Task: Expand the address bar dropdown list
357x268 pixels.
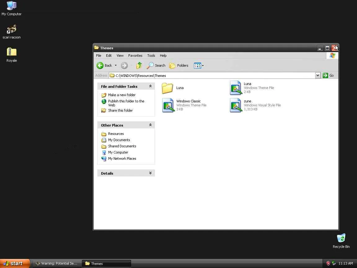Action: (x=318, y=75)
